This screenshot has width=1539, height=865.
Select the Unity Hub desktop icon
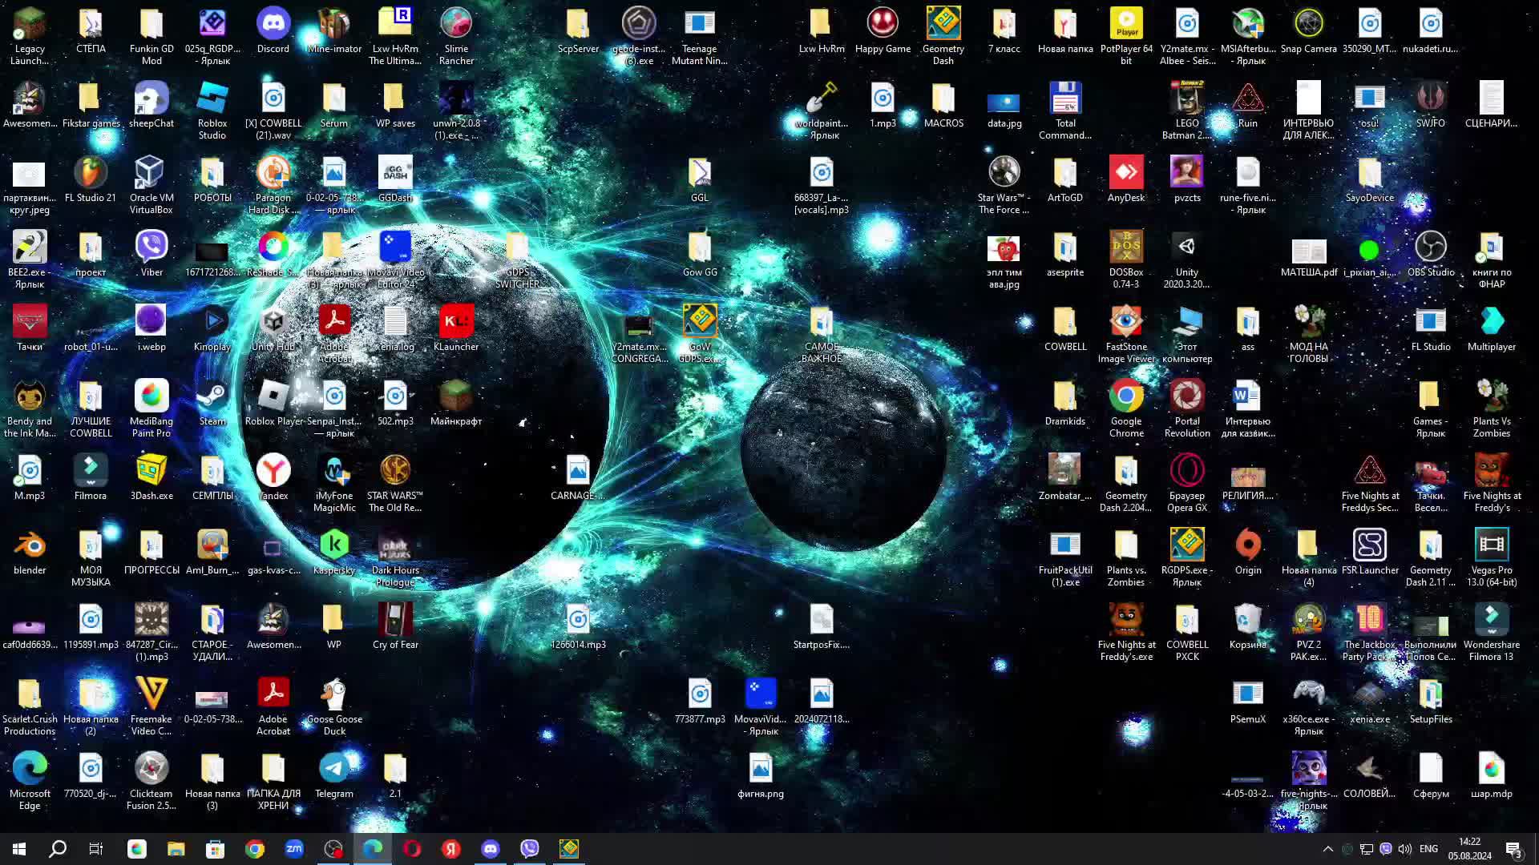[273, 323]
